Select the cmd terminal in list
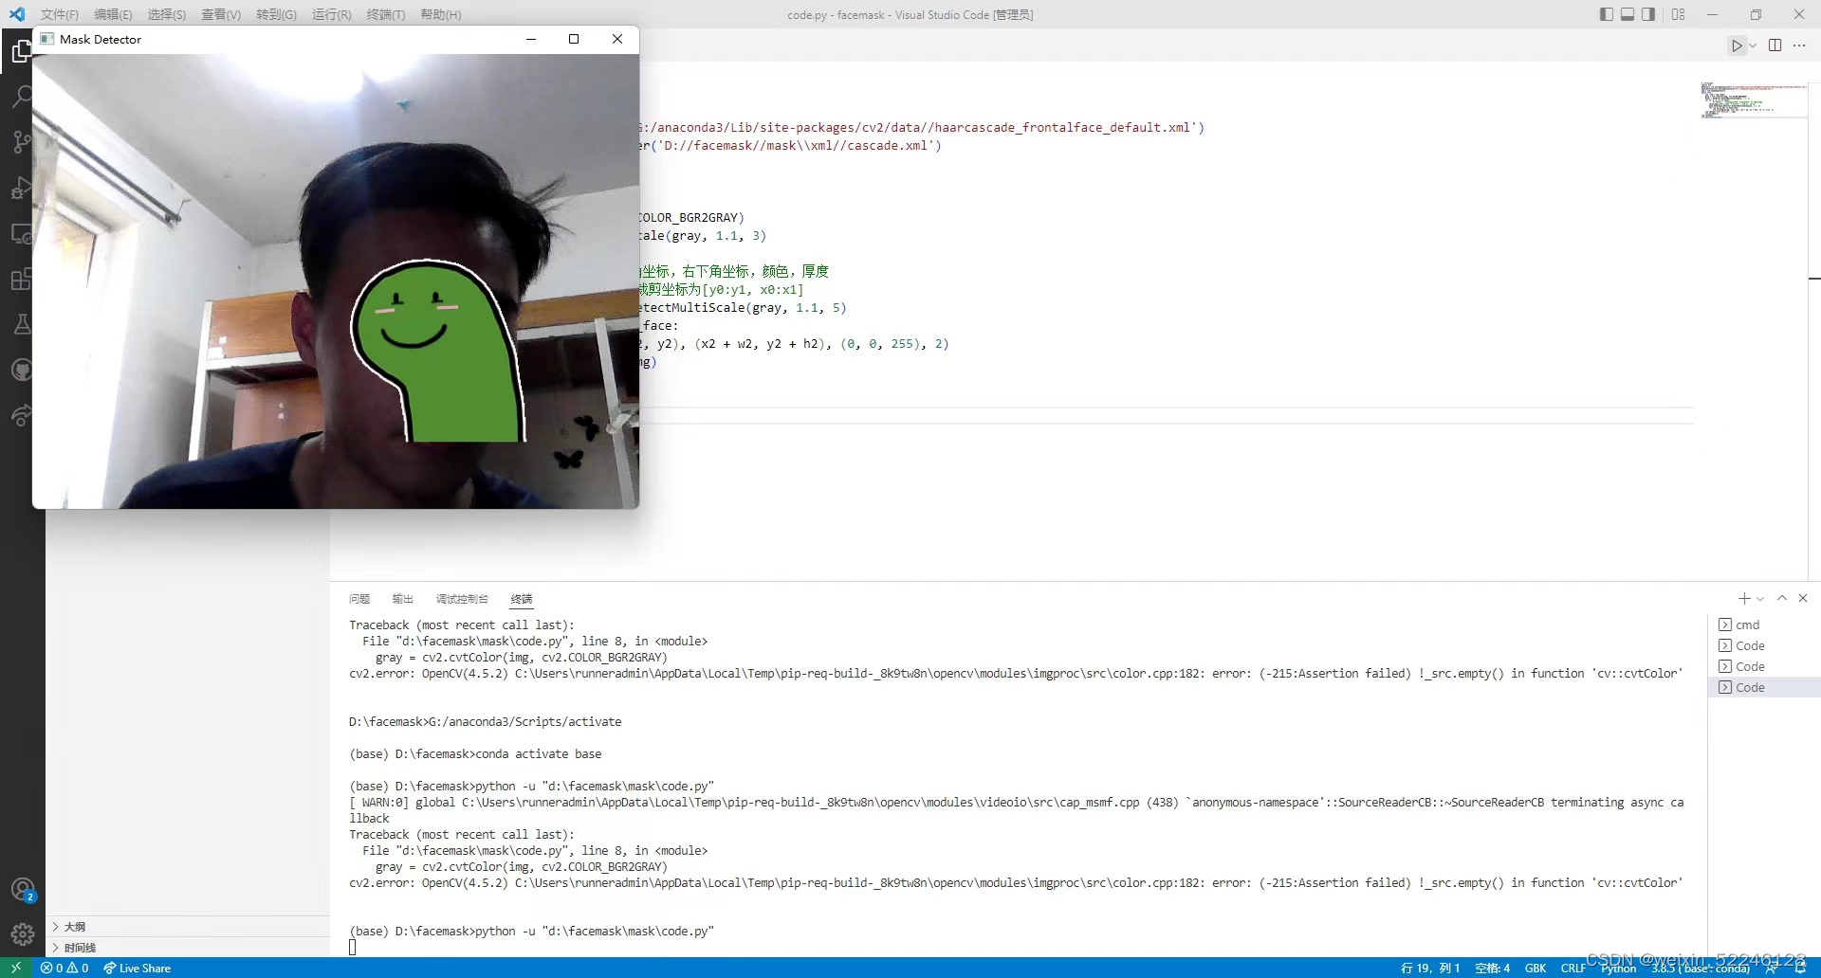This screenshot has height=978, width=1821. click(x=1764, y=625)
